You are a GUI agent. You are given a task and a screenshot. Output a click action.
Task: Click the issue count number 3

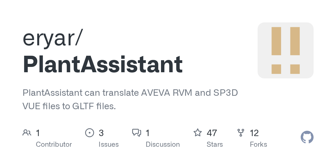tap(101, 133)
